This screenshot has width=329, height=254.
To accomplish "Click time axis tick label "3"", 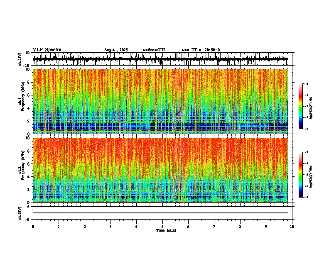I will (110, 227).
